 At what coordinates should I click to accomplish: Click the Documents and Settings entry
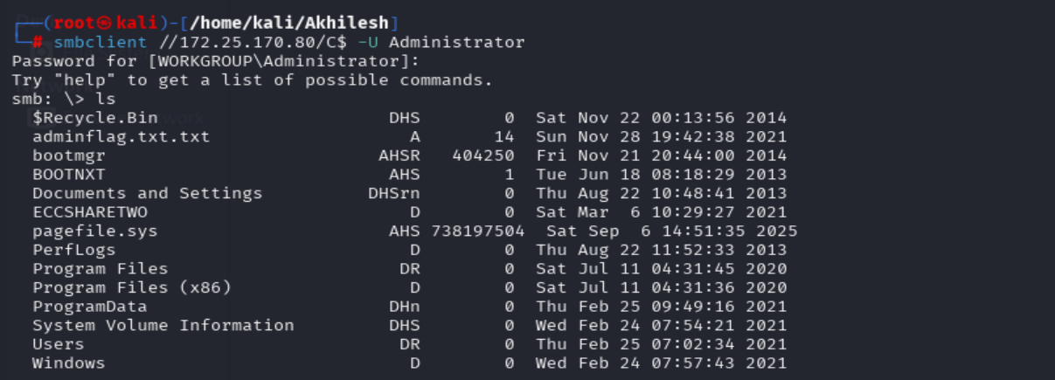[x=147, y=193]
